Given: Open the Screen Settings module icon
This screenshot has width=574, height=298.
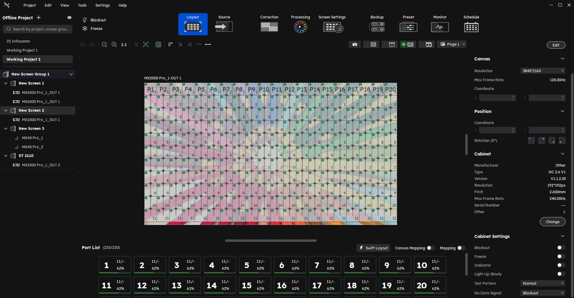Looking at the screenshot, I should pyautogui.click(x=333, y=27).
